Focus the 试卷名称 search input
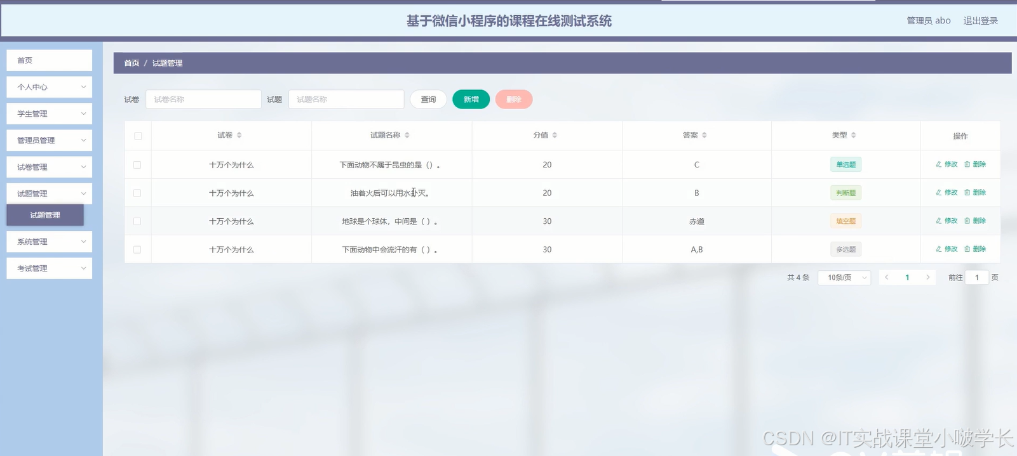Image resolution: width=1017 pixels, height=456 pixels. pos(203,100)
